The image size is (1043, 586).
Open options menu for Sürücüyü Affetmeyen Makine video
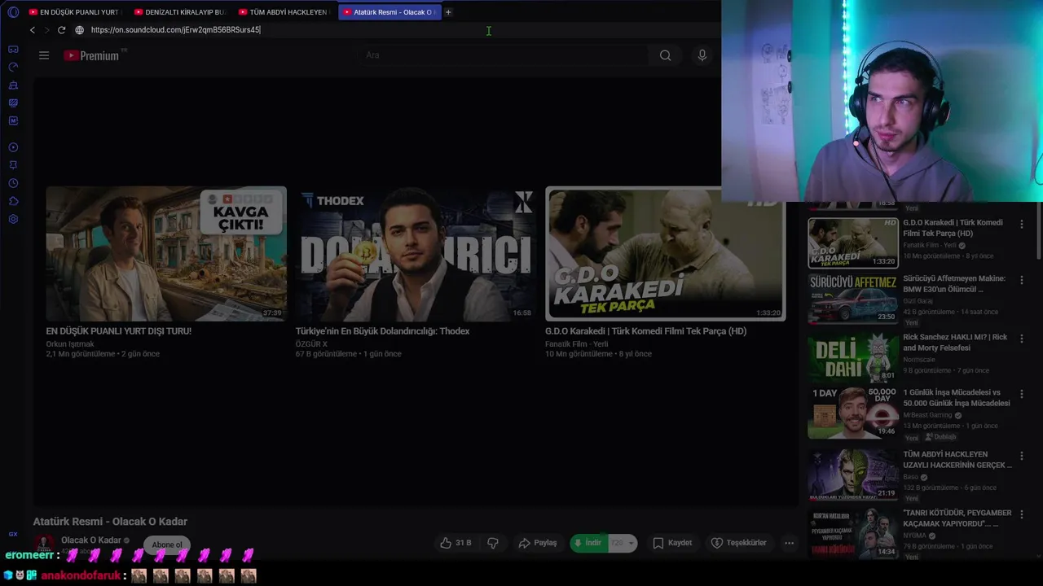pyautogui.click(x=1022, y=280)
